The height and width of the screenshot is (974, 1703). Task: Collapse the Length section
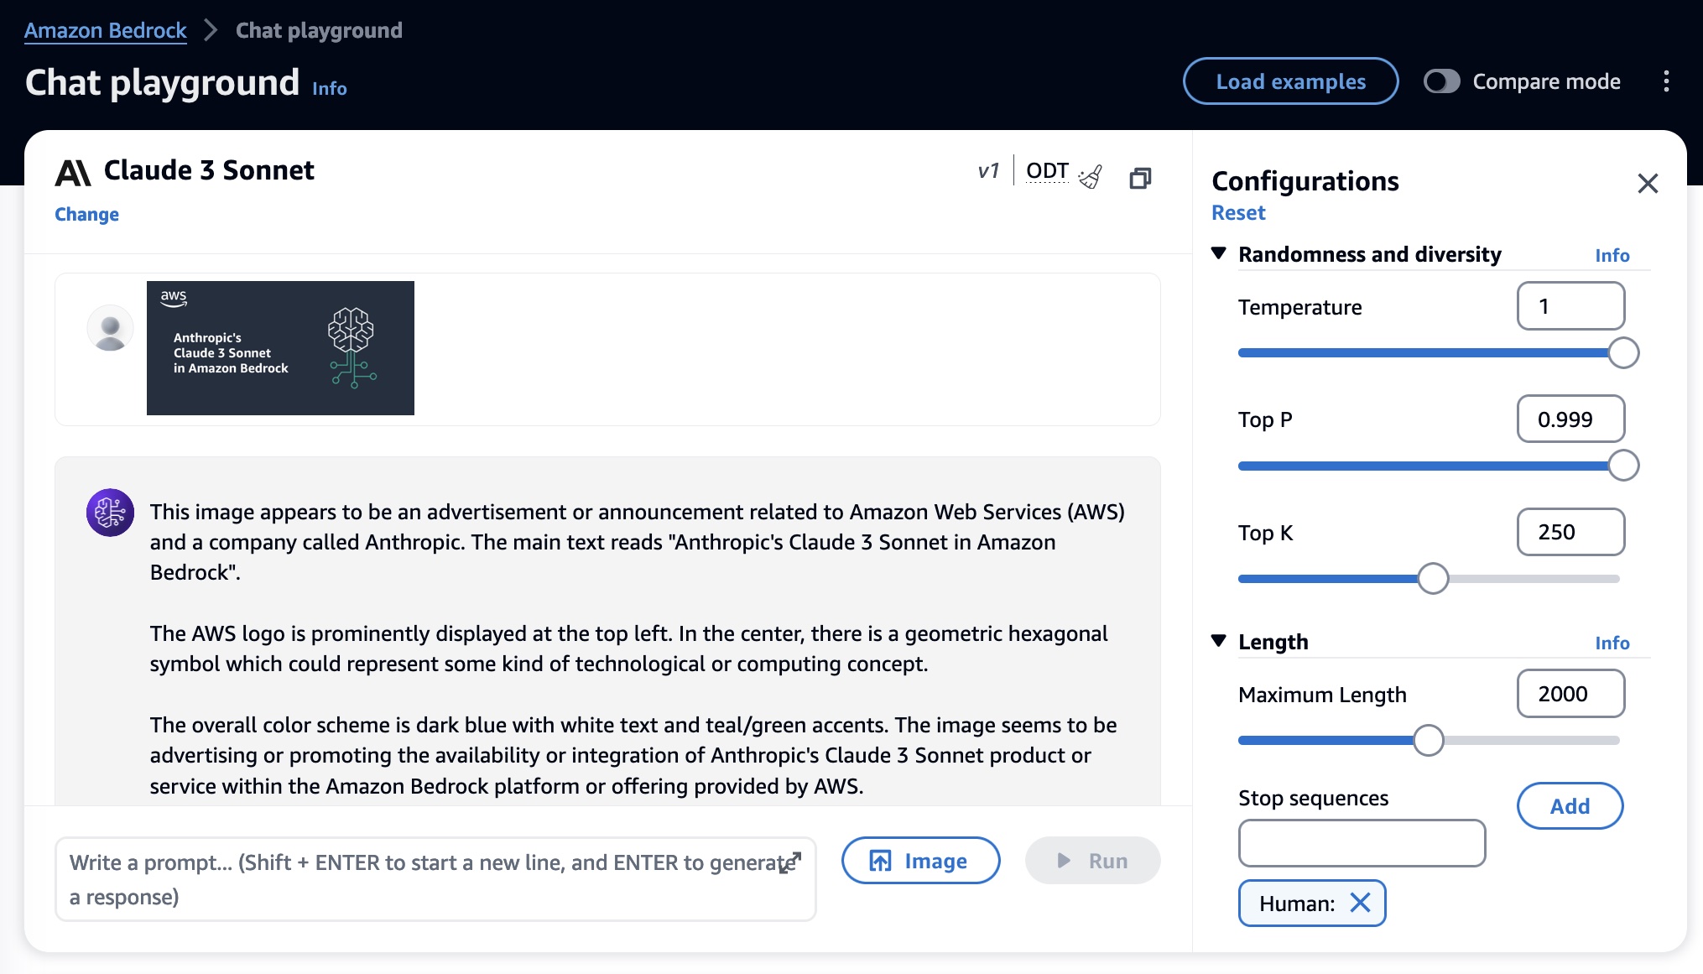click(1219, 641)
